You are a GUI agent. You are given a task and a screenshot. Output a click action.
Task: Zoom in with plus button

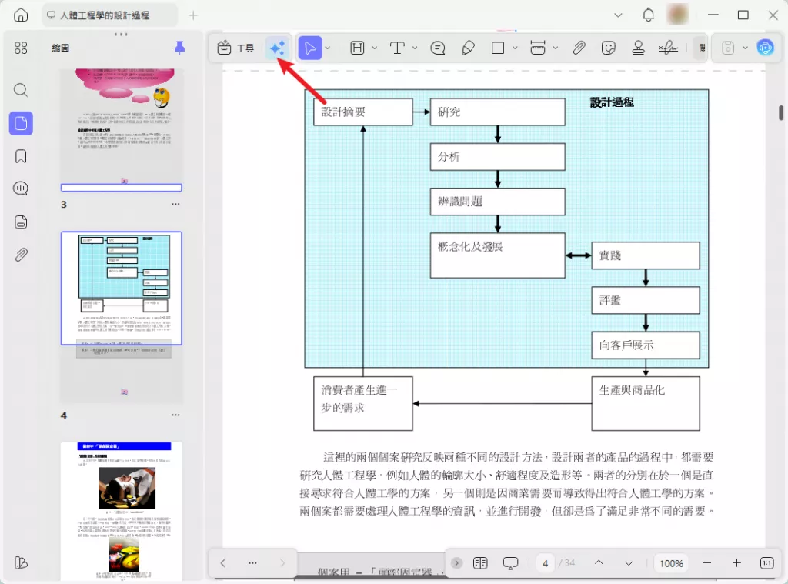point(736,563)
